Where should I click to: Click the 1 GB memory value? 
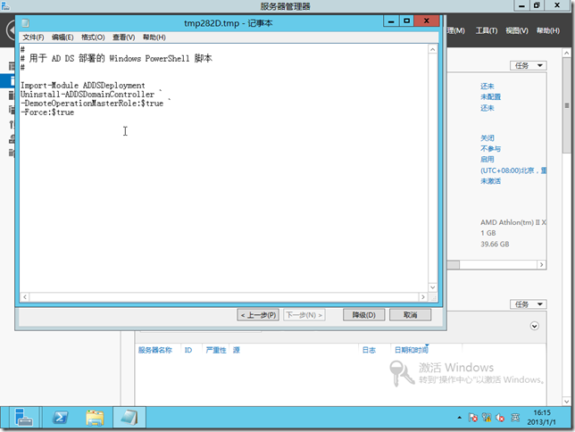[x=488, y=233]
